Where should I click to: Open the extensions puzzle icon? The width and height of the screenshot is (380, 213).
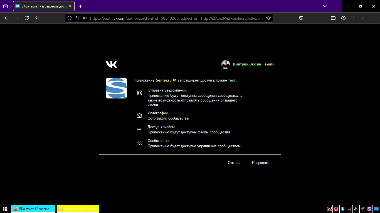click(x=363, y=18)
